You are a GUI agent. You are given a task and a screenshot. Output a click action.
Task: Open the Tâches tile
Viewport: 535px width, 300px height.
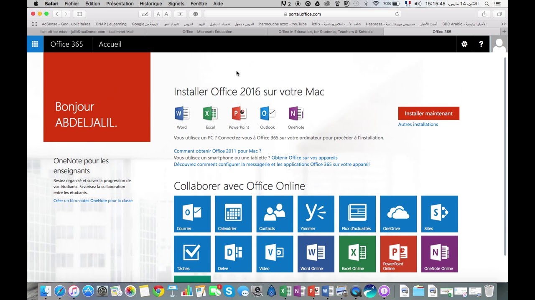pyautogui.click(x=192, y=254)
